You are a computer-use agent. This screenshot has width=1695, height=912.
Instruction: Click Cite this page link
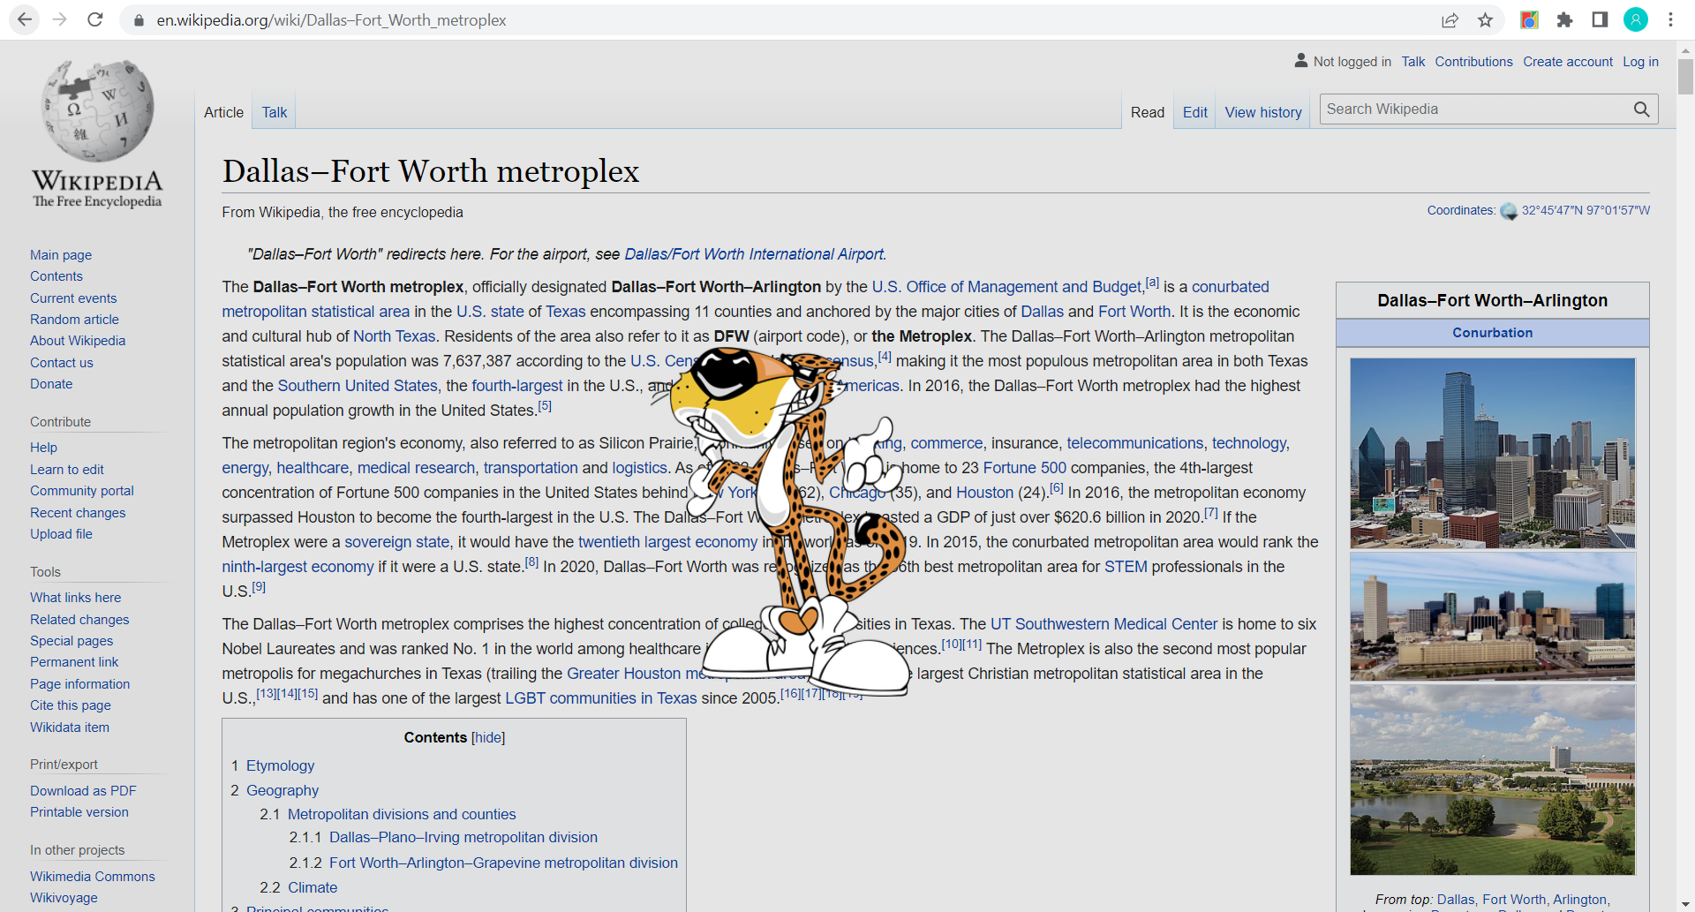(71, 705)
